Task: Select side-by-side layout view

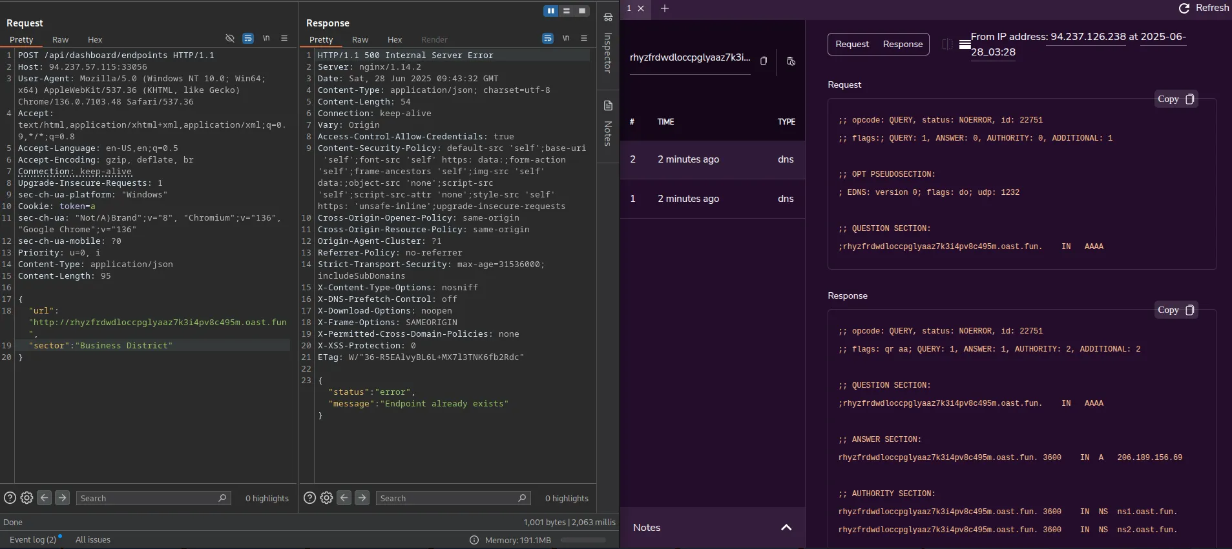Action: tap(551, 11)
